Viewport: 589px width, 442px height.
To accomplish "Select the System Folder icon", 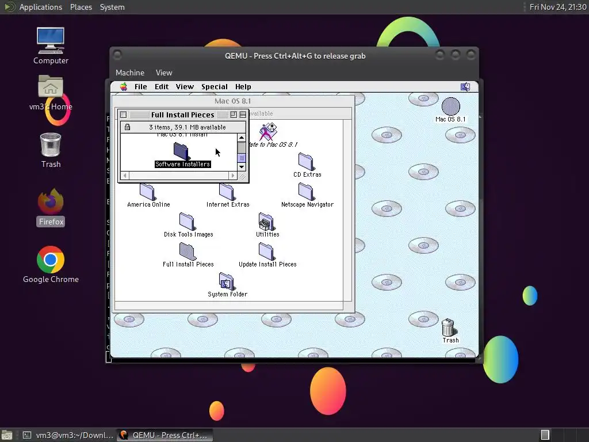I will pyautogui.click(x=227, y=285).
